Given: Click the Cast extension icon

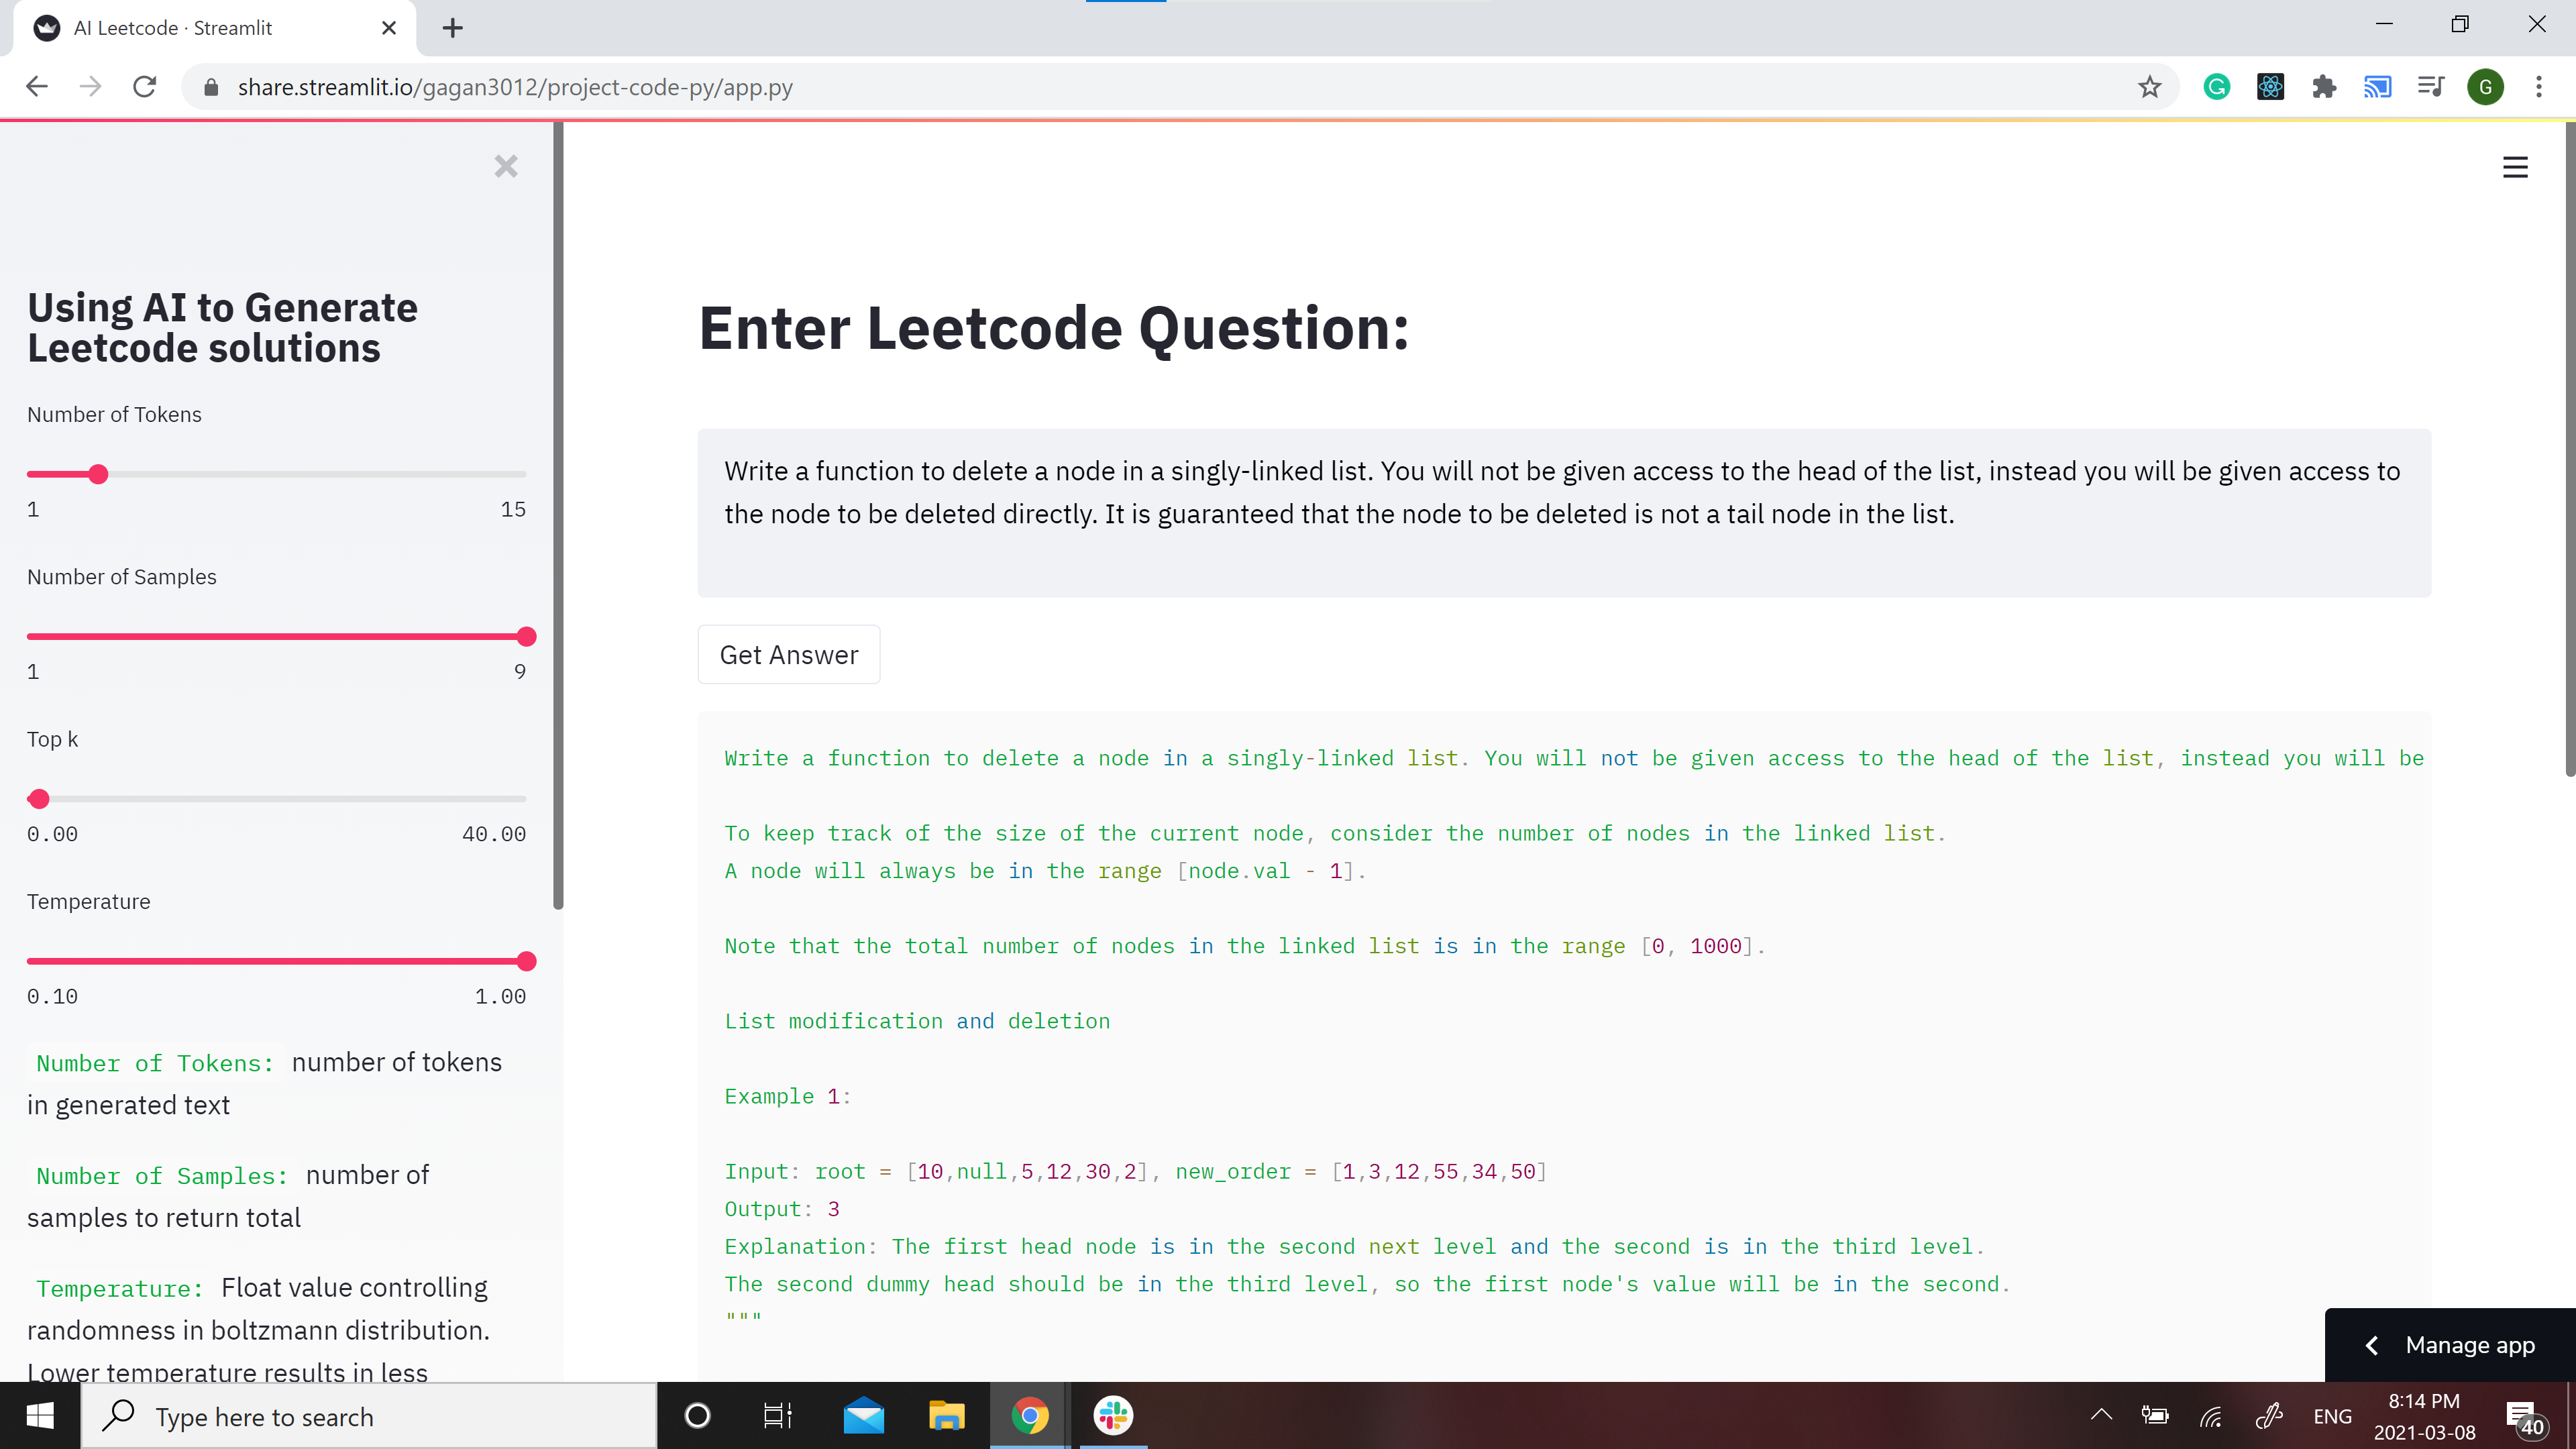Looking at the screenshot, I should click(x=2377, y=87).
